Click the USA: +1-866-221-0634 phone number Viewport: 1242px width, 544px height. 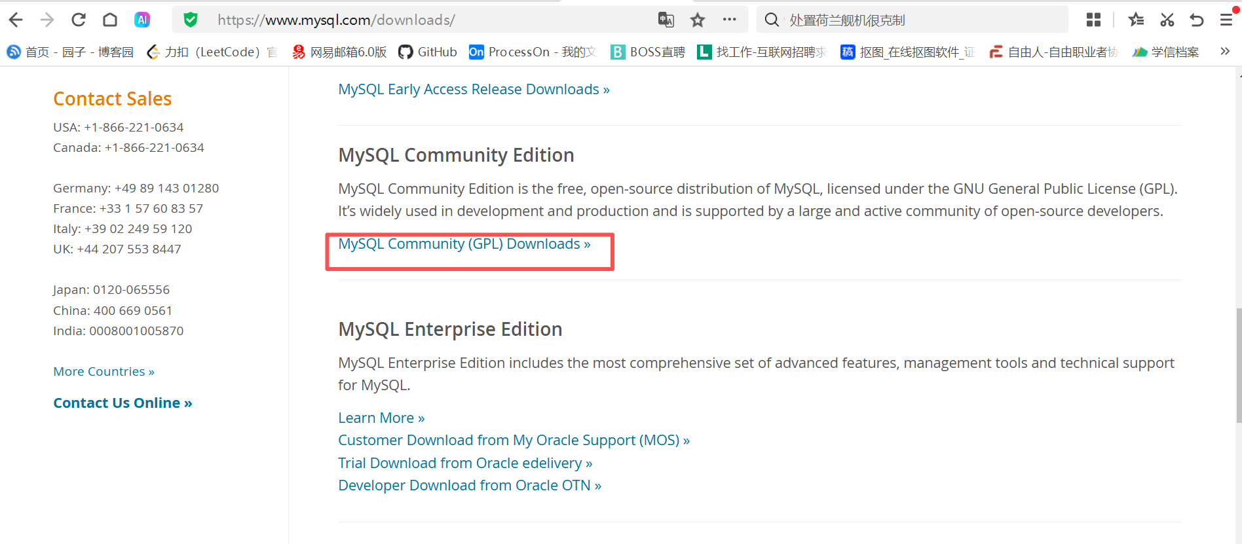tap(118, 127)
